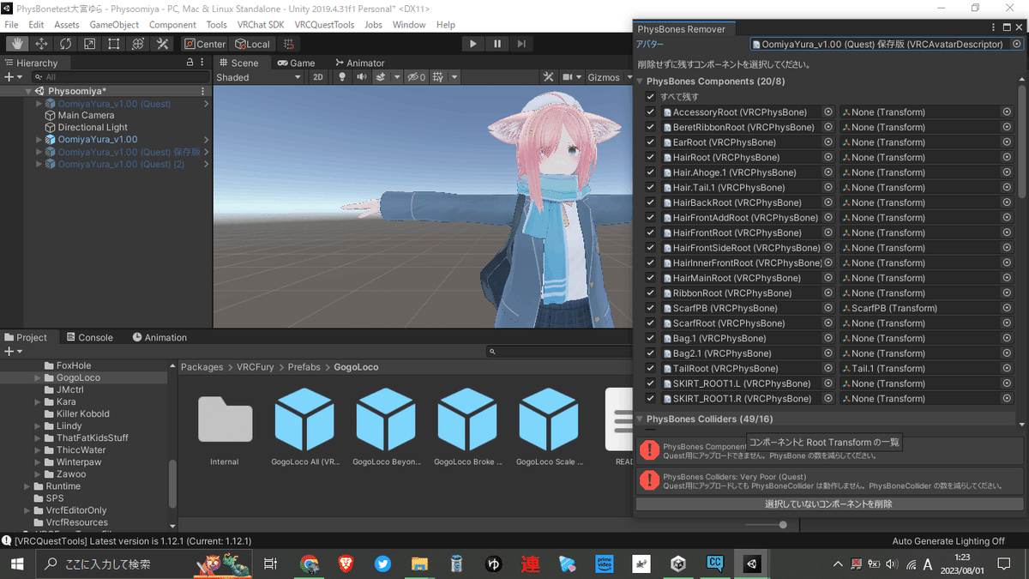1029x579 pixels.
Task: Open the VRCQuestTools menu
Action: pyautogui.click(x=324, y=24)
